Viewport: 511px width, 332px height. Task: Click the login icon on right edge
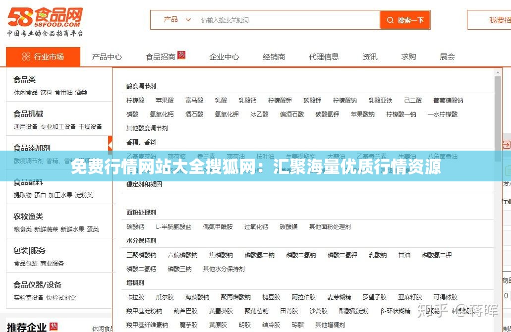pyautogui.click(x=507, y=144)
